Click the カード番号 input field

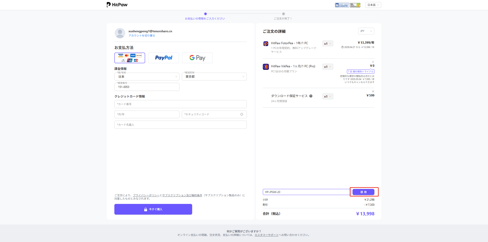180,104
